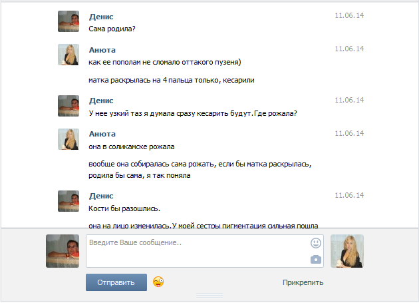This screenshot has width=419, height=303.
Task: Click the Анюта name above "она в соликамске рожала"
Action: coord(102,133)
